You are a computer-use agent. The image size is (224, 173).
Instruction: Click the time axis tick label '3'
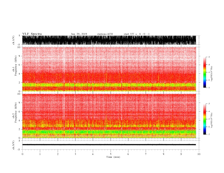click(75, 154)
